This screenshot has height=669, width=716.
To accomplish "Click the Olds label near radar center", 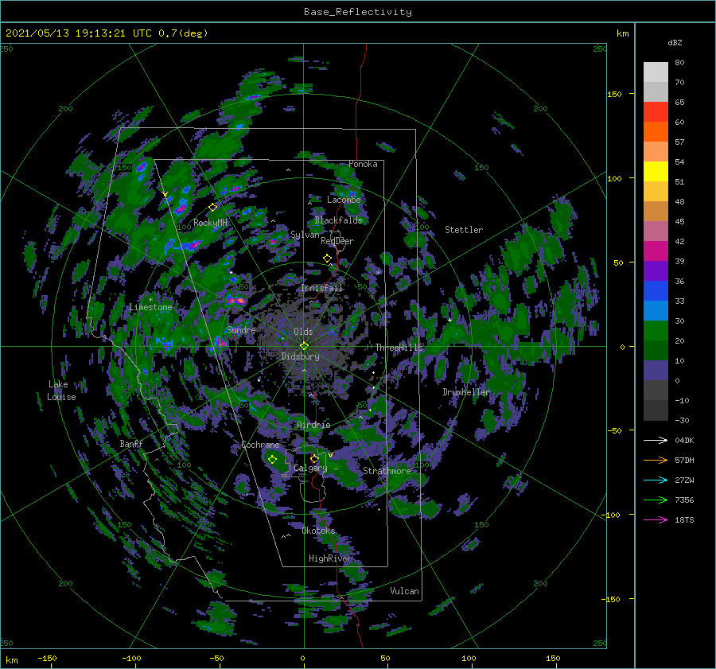I will point(304,332).
